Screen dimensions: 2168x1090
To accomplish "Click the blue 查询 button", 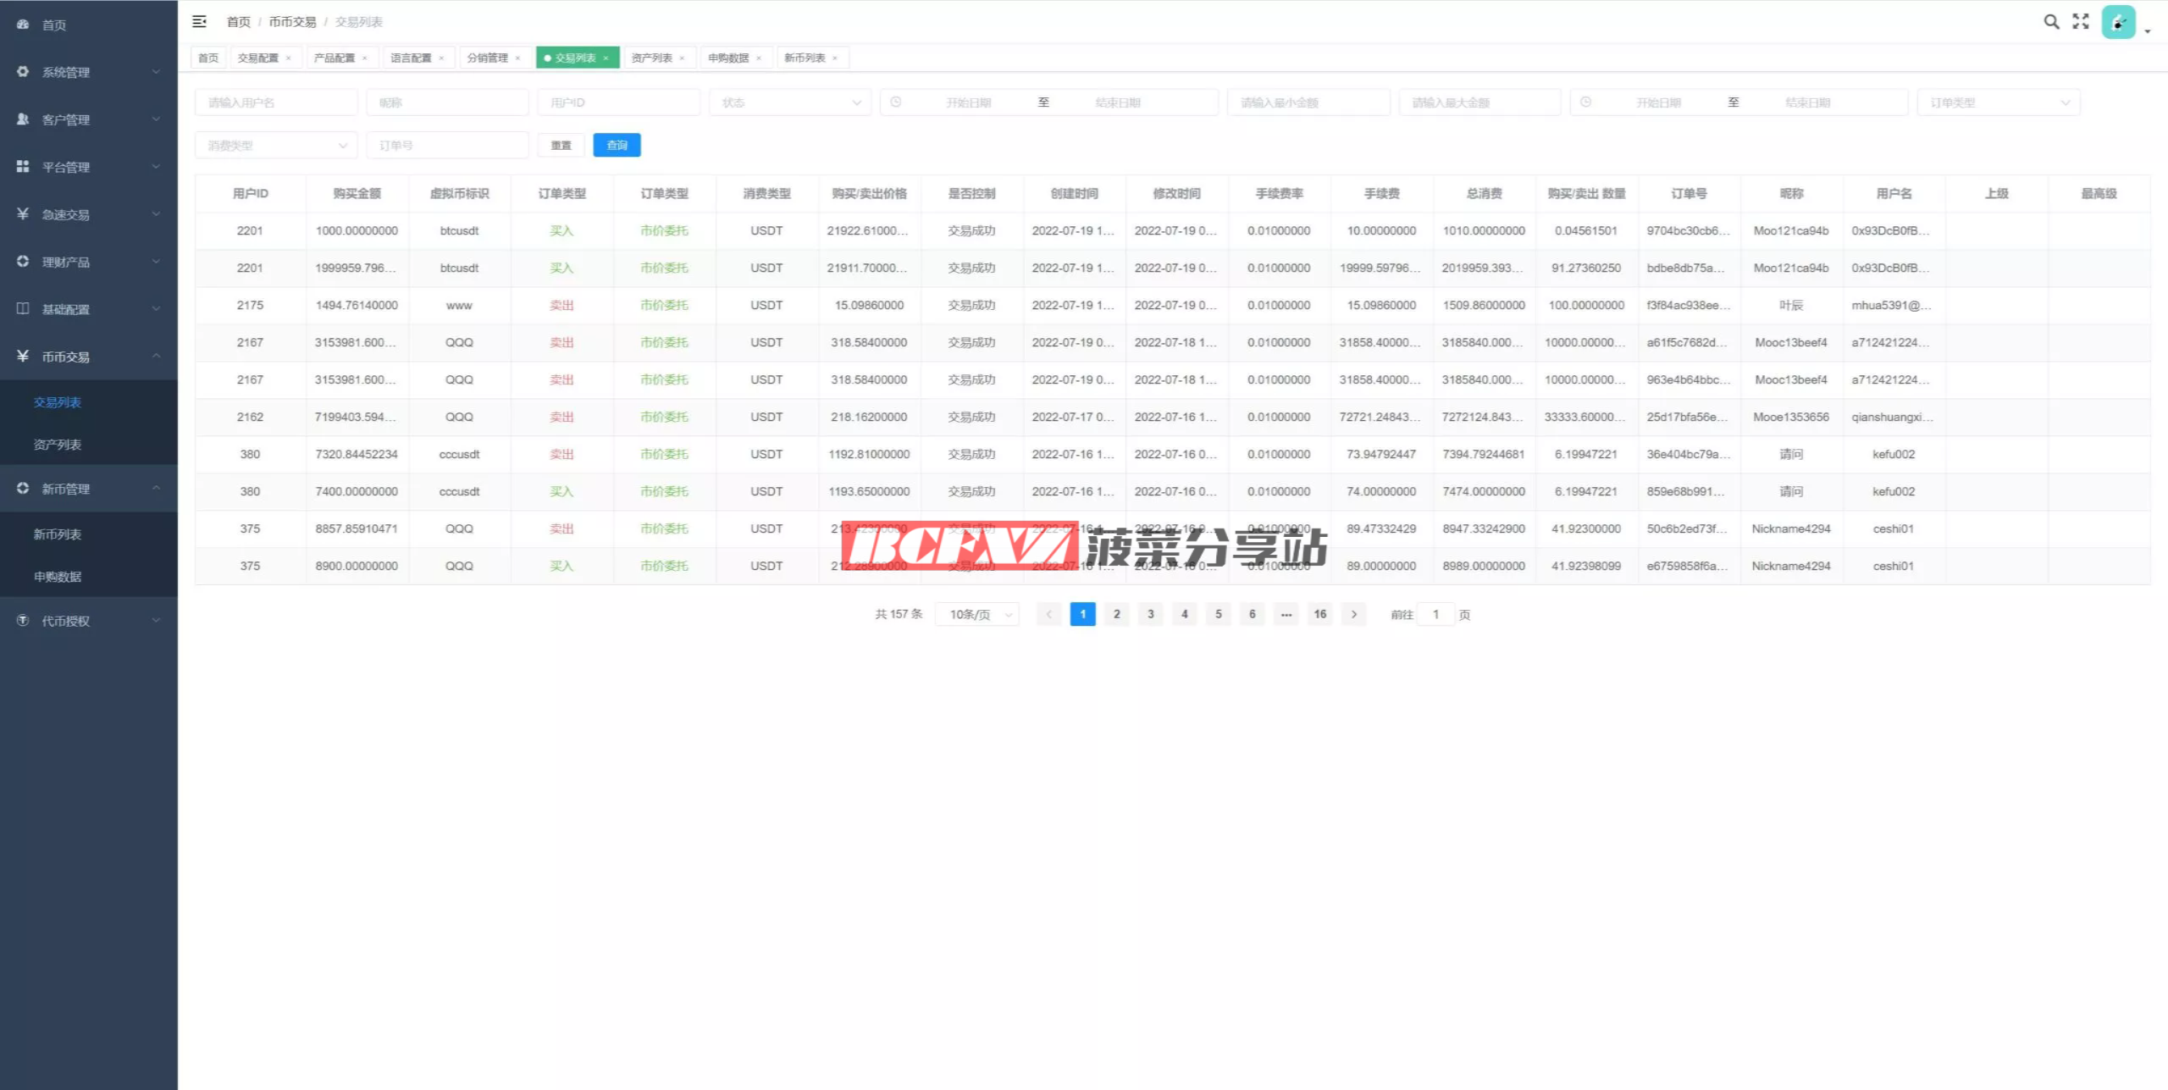I will (x=617, y=146).
